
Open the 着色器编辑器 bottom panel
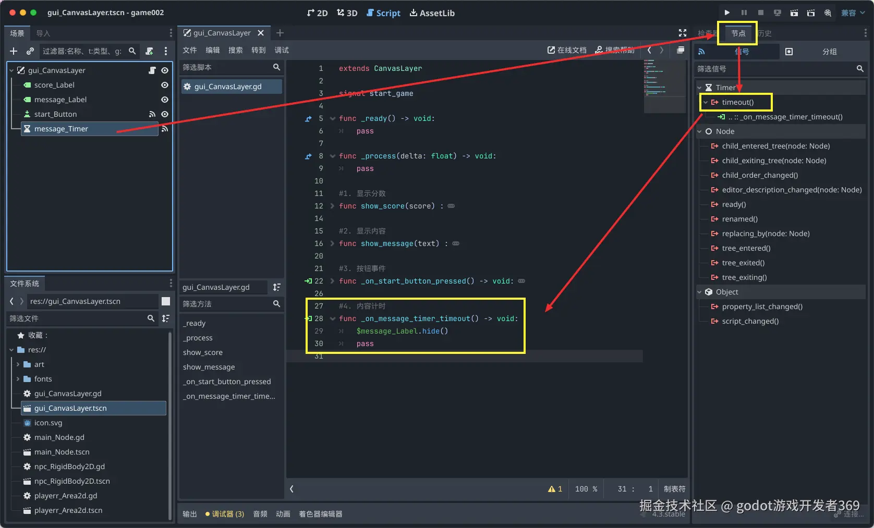click(321, 514)
